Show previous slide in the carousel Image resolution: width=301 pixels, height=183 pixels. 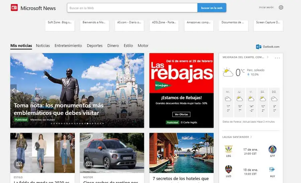(13, 90)
